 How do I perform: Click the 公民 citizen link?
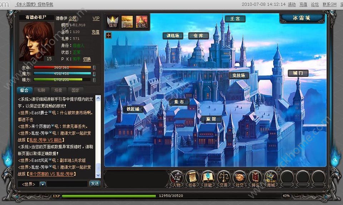[x=73, y=18]
